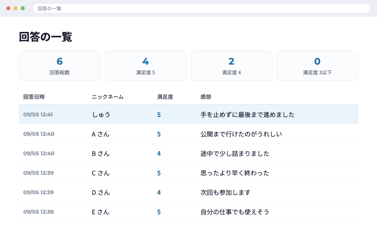This screenshot has height=251, width=377.
Task: Click the comment 公開まで行けたのがうれしい
Action: pos(241,134)
